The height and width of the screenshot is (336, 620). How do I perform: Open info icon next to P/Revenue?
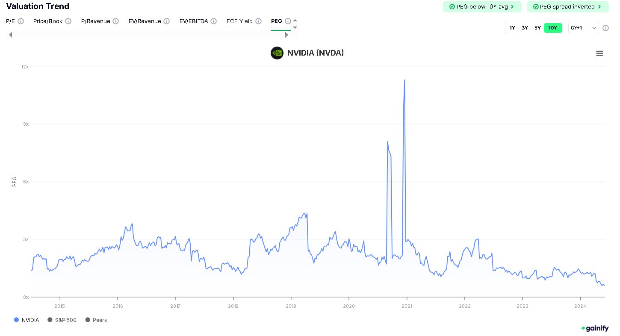click(x=116, y=21)
